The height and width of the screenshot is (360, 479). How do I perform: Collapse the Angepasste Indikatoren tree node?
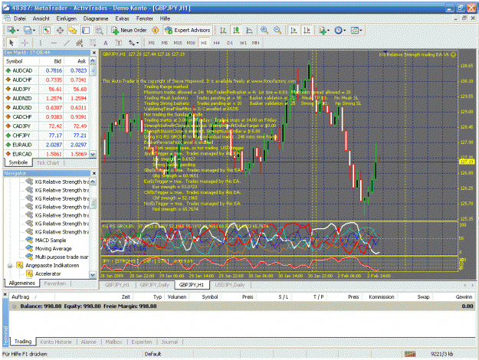10,266
